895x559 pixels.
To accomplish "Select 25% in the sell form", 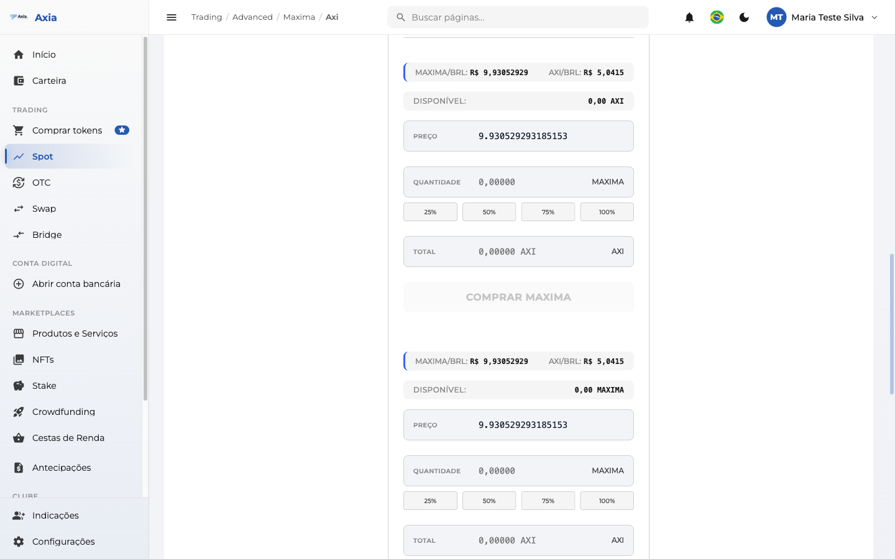I will (430, 501).
